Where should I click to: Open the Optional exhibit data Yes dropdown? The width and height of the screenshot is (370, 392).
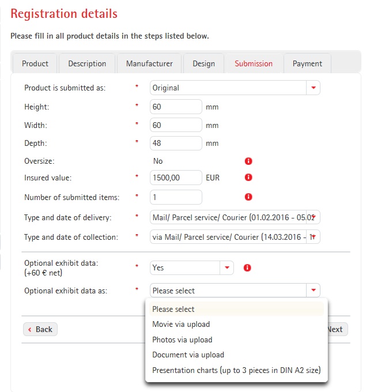226,267
